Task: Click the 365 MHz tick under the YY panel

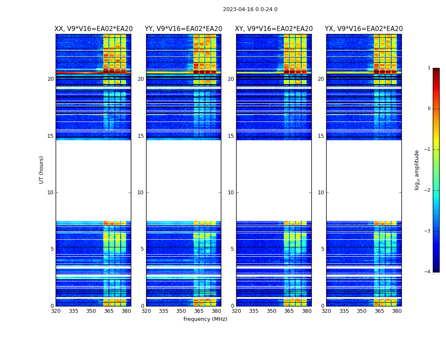Action: 198,311
